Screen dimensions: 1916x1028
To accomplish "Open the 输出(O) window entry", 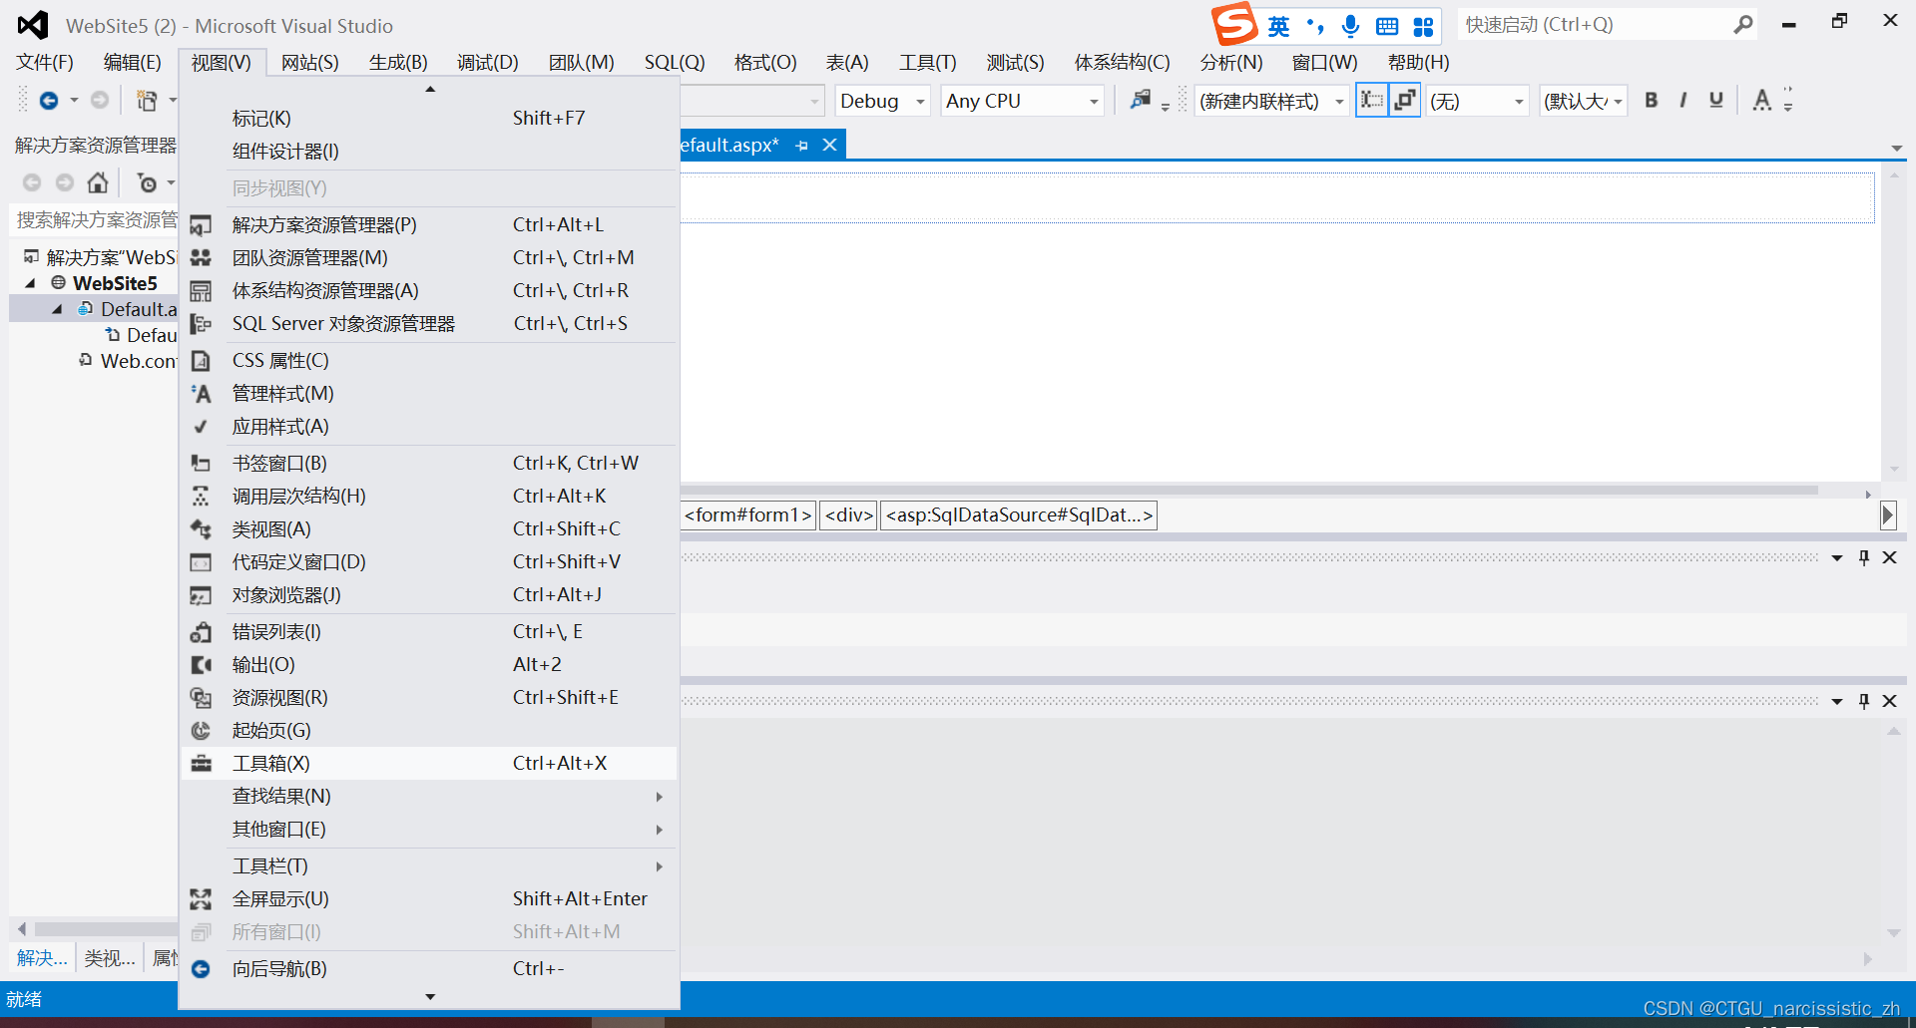I will [x=429, y=664].
